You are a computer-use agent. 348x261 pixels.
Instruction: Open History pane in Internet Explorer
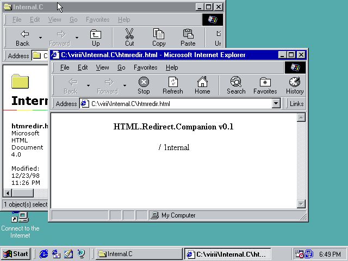295,86
